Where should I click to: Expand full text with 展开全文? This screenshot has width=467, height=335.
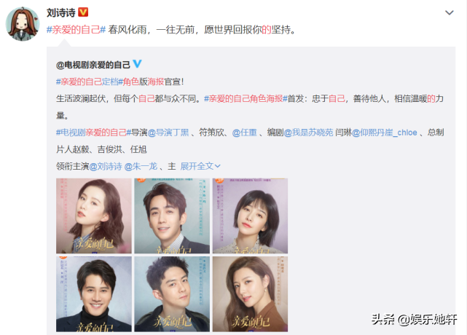tap(200, 166)
